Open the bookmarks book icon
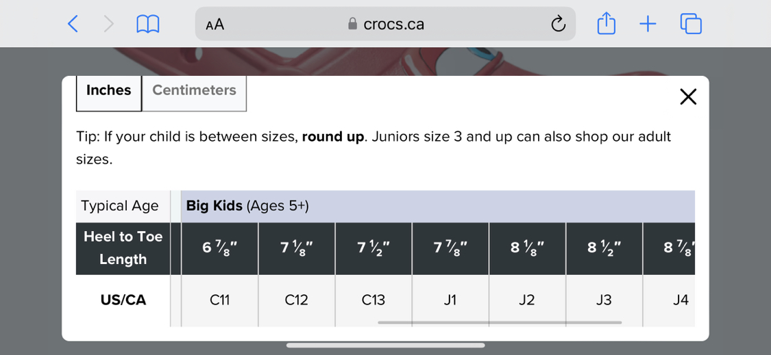 (x=148, y=25)
